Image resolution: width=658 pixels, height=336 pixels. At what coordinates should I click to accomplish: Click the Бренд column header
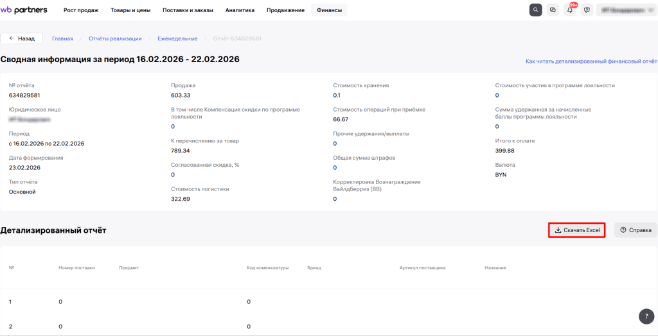[x=314, y=268]
